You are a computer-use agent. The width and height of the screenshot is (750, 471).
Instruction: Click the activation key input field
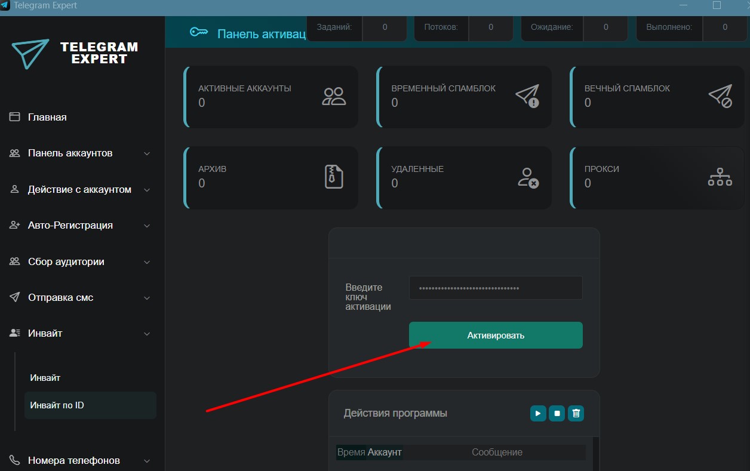point(495,287)
